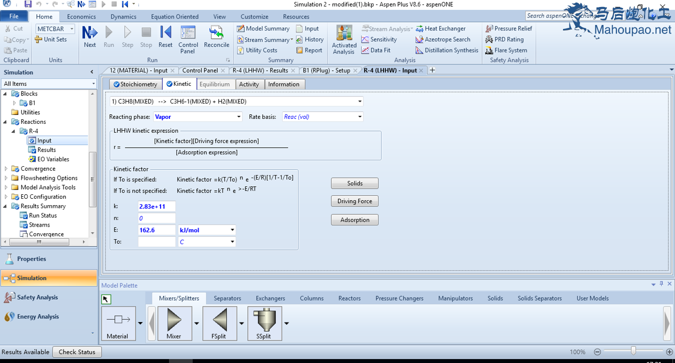
Task: Open the Properties environment
Action: click(x=49, y=259)
